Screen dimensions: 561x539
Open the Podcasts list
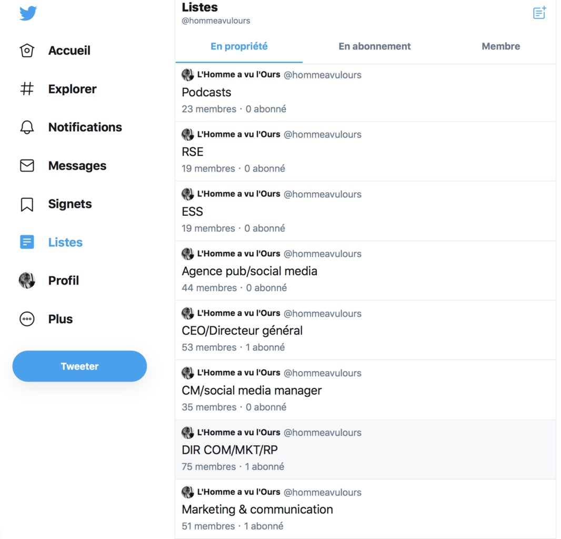pyautogui.click(x=365, y=93)
